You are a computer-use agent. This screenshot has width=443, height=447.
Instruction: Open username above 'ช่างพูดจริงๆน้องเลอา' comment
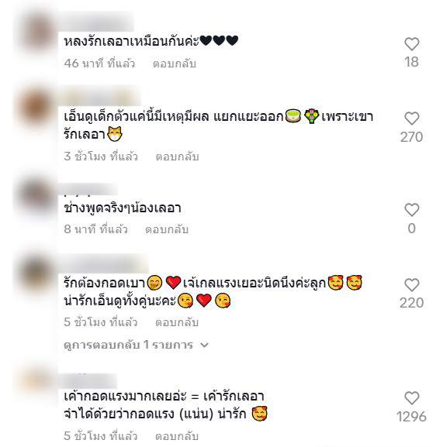88,189
